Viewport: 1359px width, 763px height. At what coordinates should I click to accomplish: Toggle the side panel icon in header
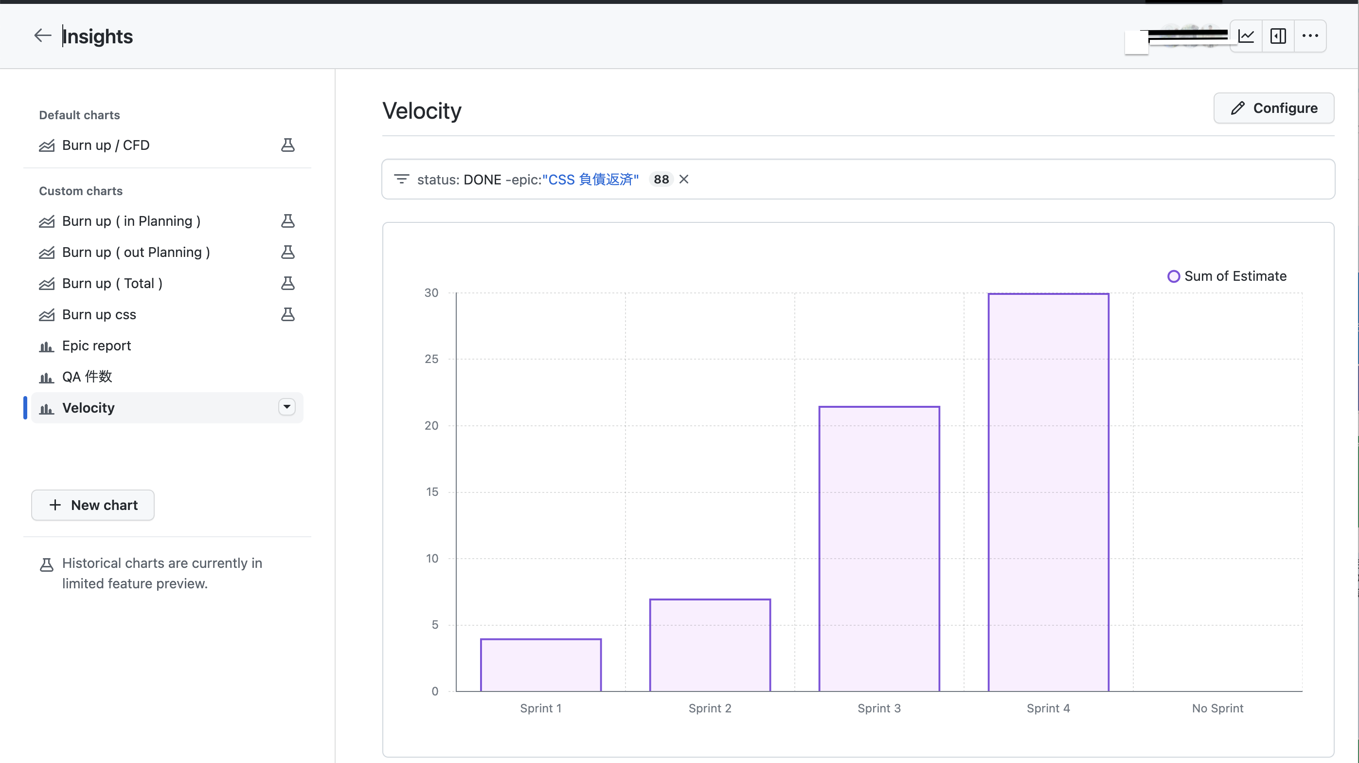click(x=1278, y=36)
